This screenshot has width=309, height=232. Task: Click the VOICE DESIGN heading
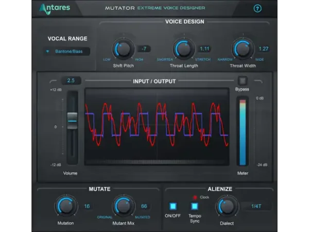(x=185, y=22)
